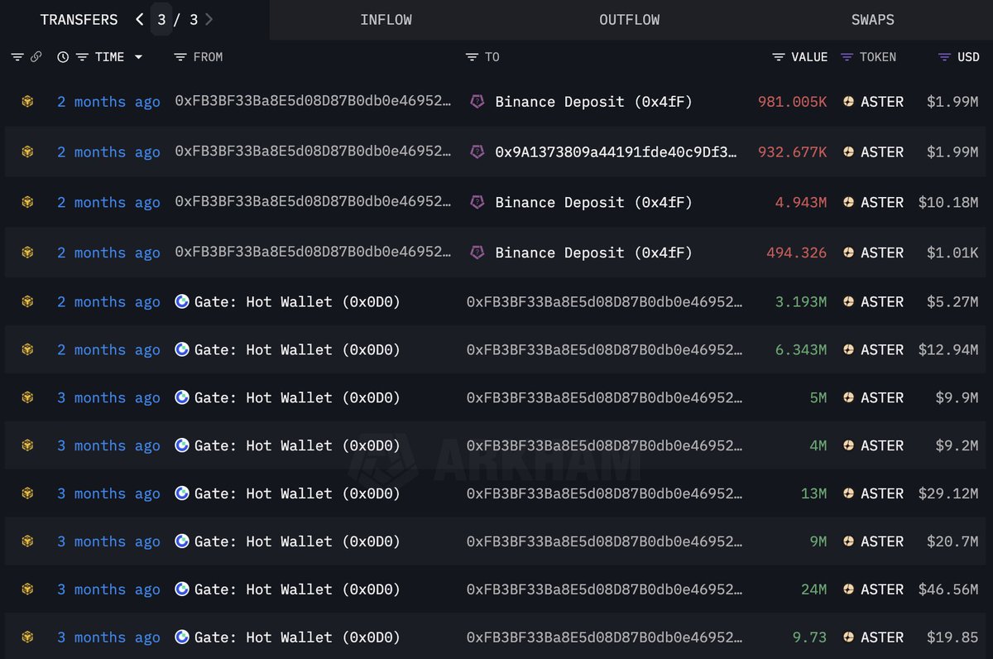Screen dimensions: 993x659
Task: Click the purple USD filter icon
Action: [x=944, y=57]
